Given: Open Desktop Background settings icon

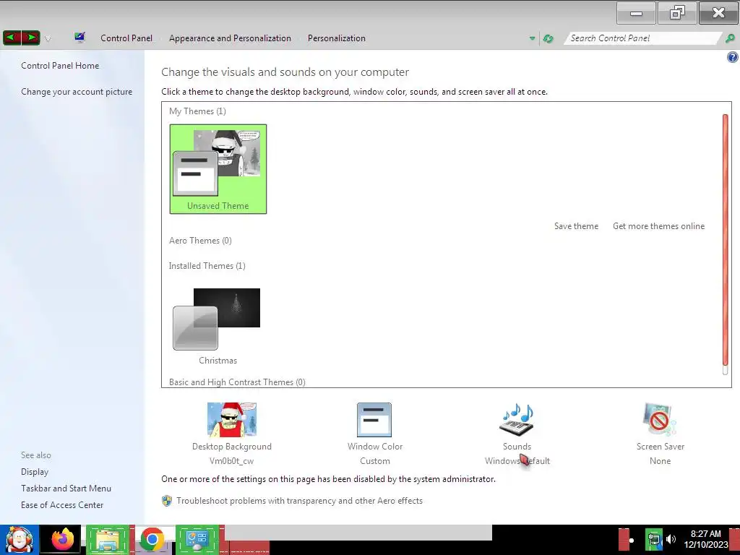Looking at the screenshot, I should click(x=232, y=420).
